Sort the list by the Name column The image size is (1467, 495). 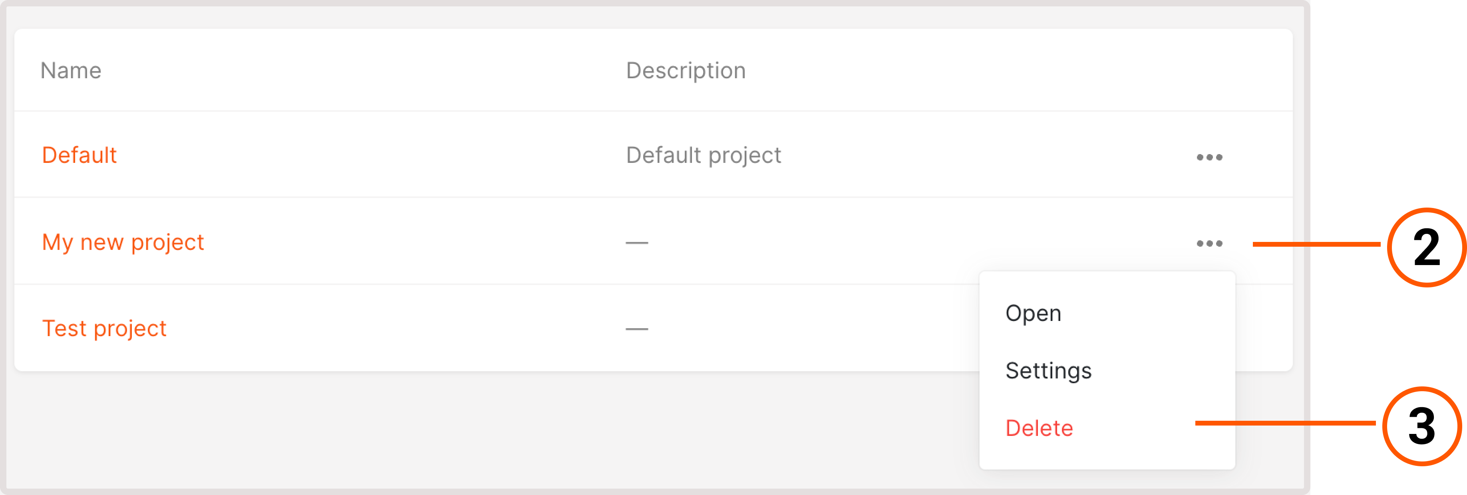[x=71, y=70]
